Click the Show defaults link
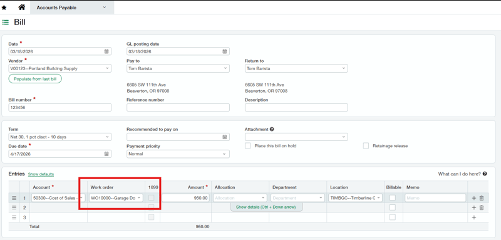Image resolution: width=501 pixels, height=240 pixels. point(41,174)
